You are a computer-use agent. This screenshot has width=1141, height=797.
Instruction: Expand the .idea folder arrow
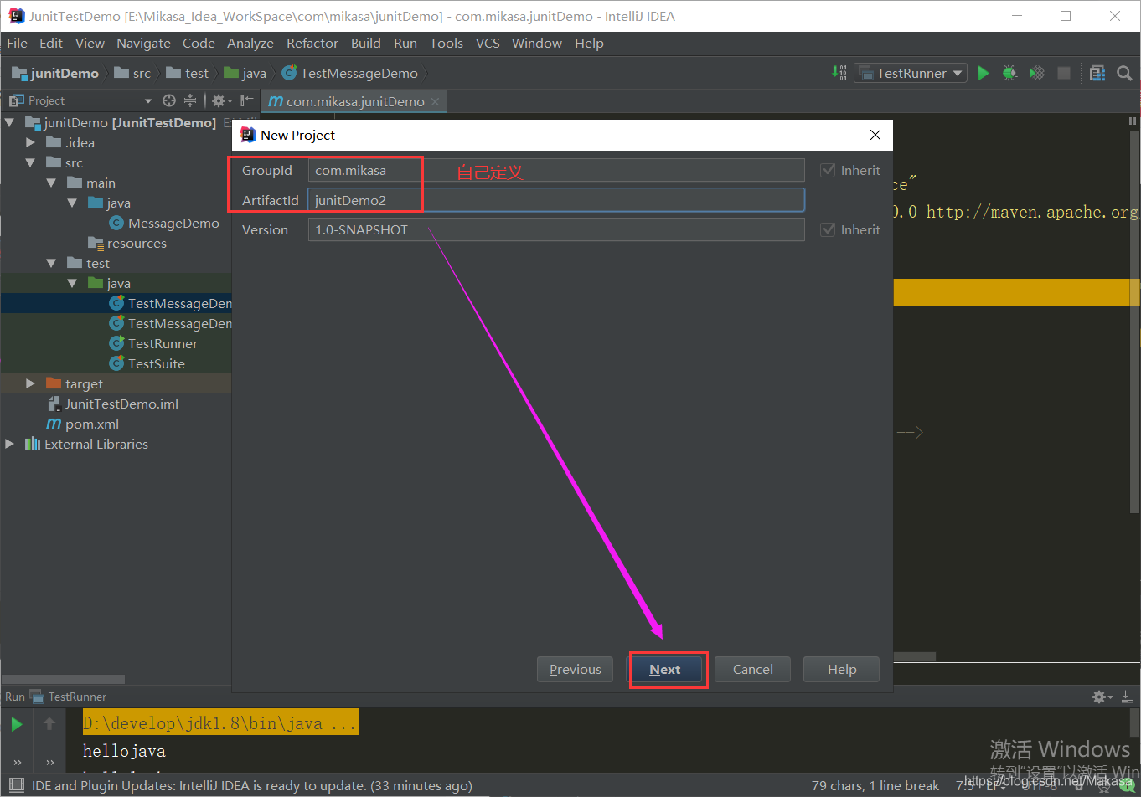(31, 143)
